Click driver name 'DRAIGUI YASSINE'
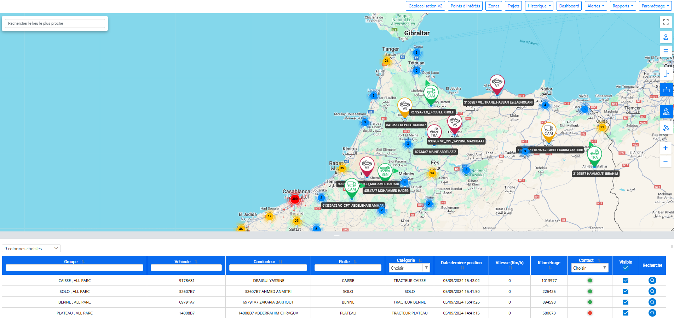Image resolution: width=674 pixels, height=318 pixels. coord(269,281)
